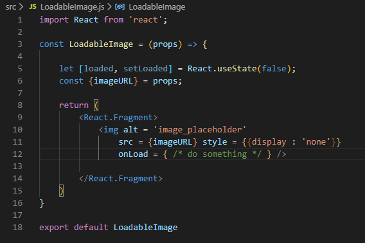Click the closing React.Fragment tag

[x=121, y=179]
